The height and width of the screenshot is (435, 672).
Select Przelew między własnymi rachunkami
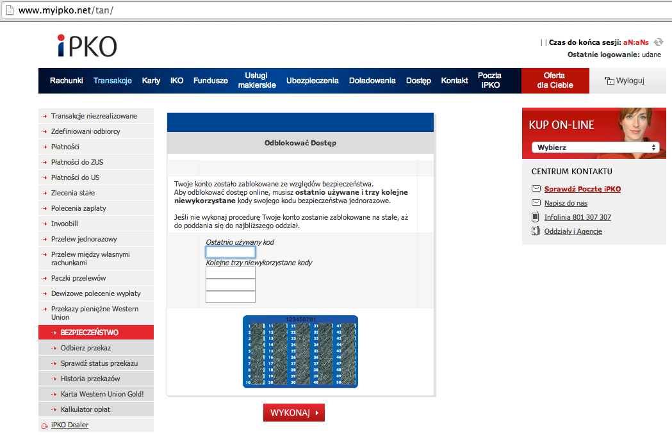point(96,258)
